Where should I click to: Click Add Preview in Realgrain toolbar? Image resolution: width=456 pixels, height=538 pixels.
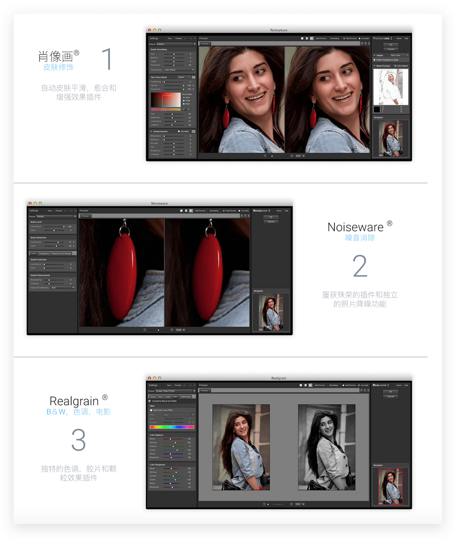coord(320,385)
